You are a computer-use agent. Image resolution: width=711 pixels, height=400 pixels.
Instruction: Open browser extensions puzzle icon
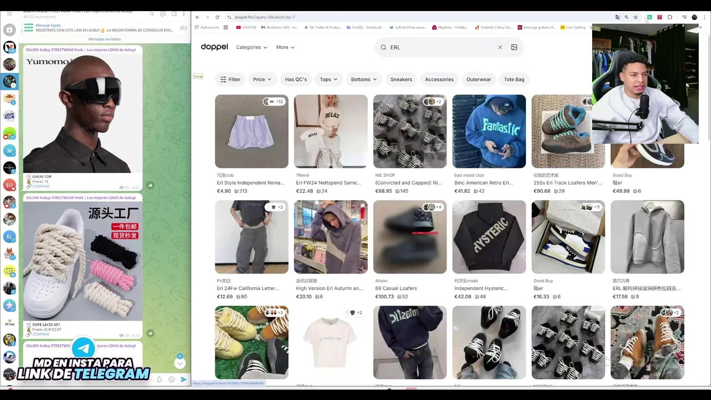(670, 17)
